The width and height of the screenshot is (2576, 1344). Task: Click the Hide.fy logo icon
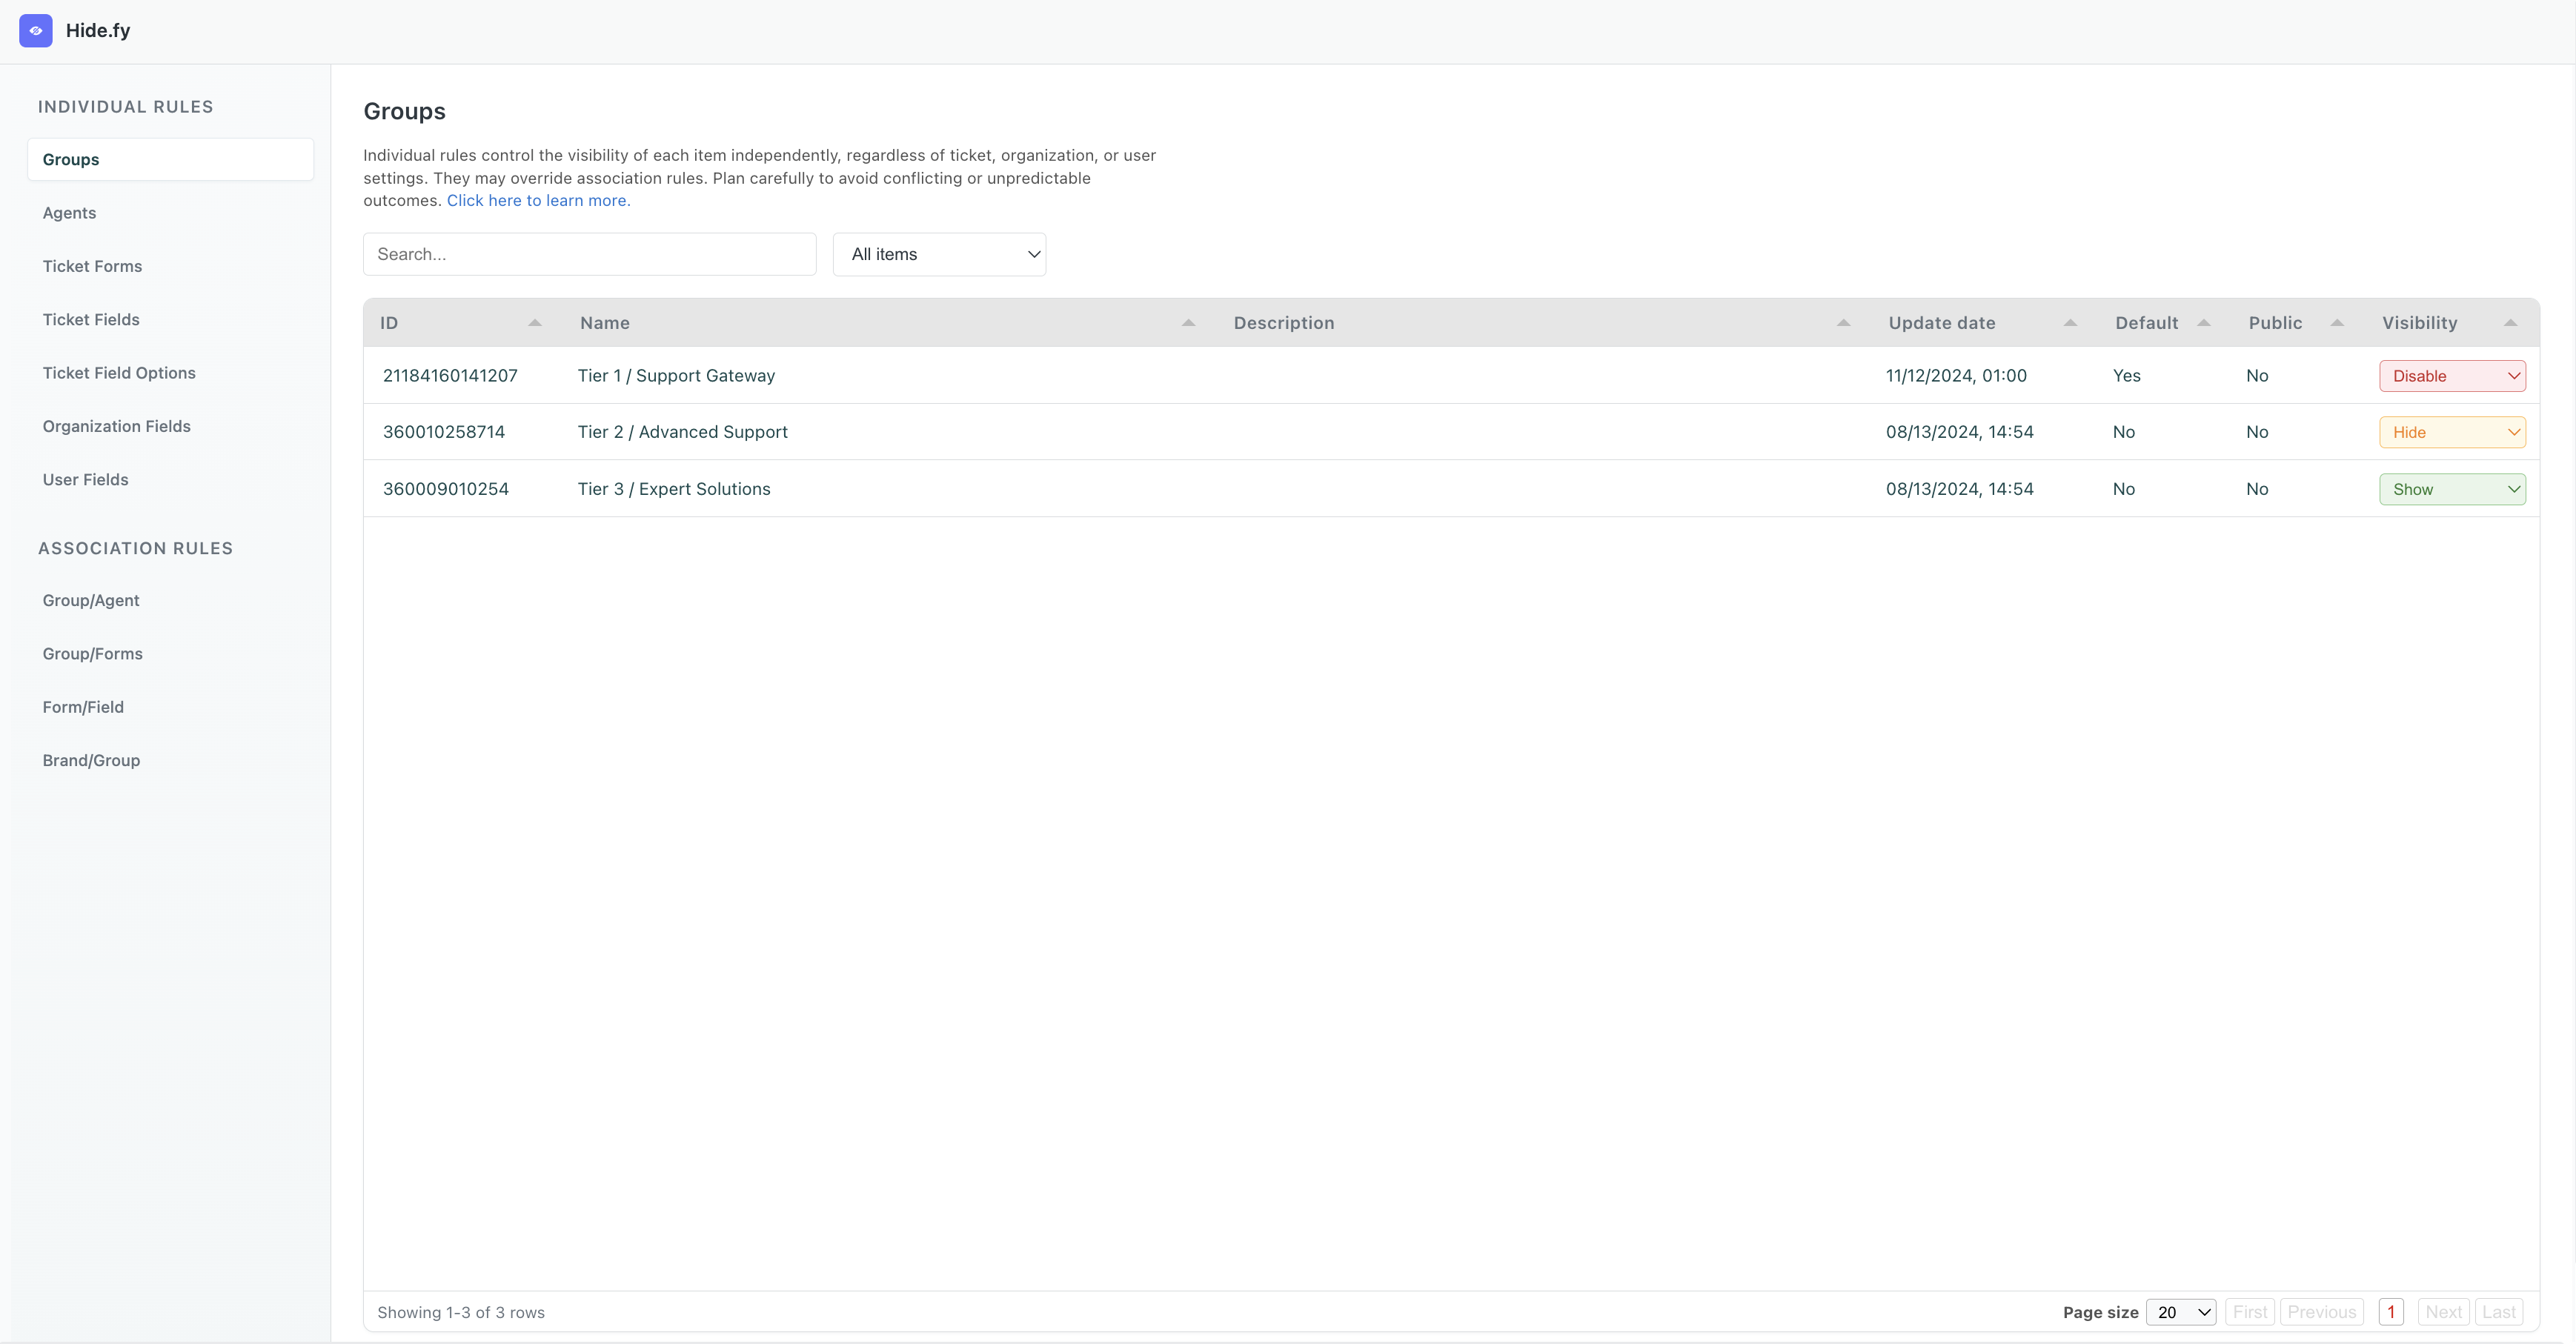click(36, 31)
